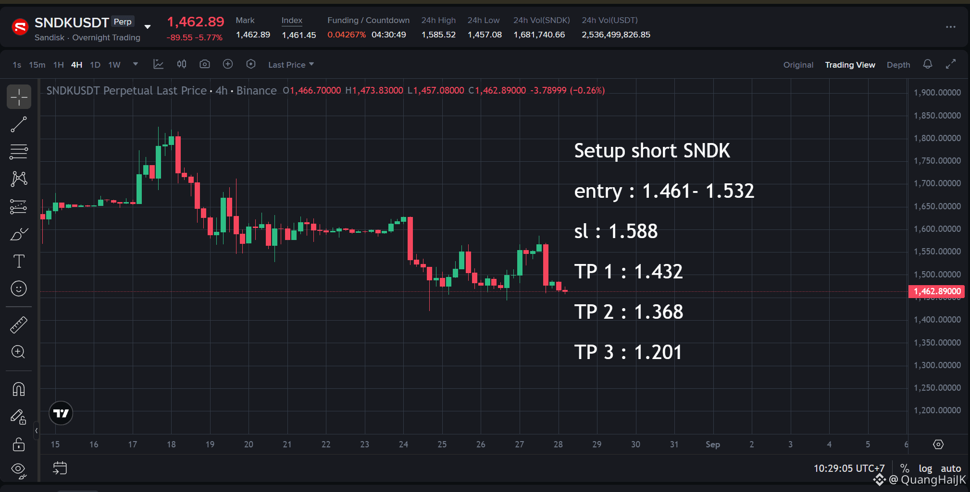
Task: Select the brush drawing tool
Action: coord(19,234)
